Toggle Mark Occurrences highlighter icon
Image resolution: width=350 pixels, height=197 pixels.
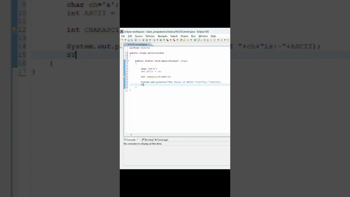[x=199, y=40]
